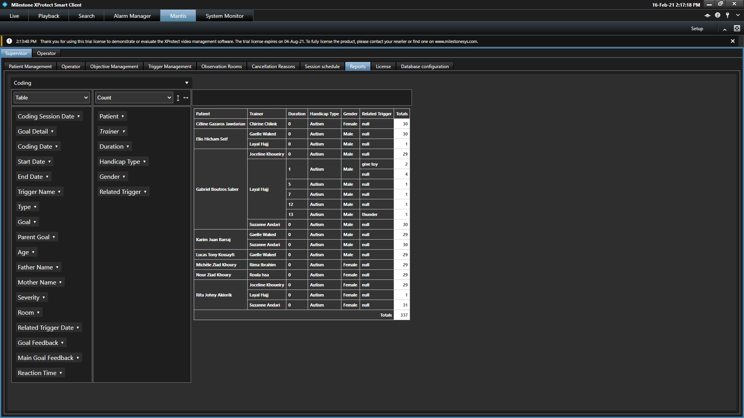Image resolution: width=744 pixels, height=418 pixels.
Task: Open Database configuration tab
Action: point(425,67)
